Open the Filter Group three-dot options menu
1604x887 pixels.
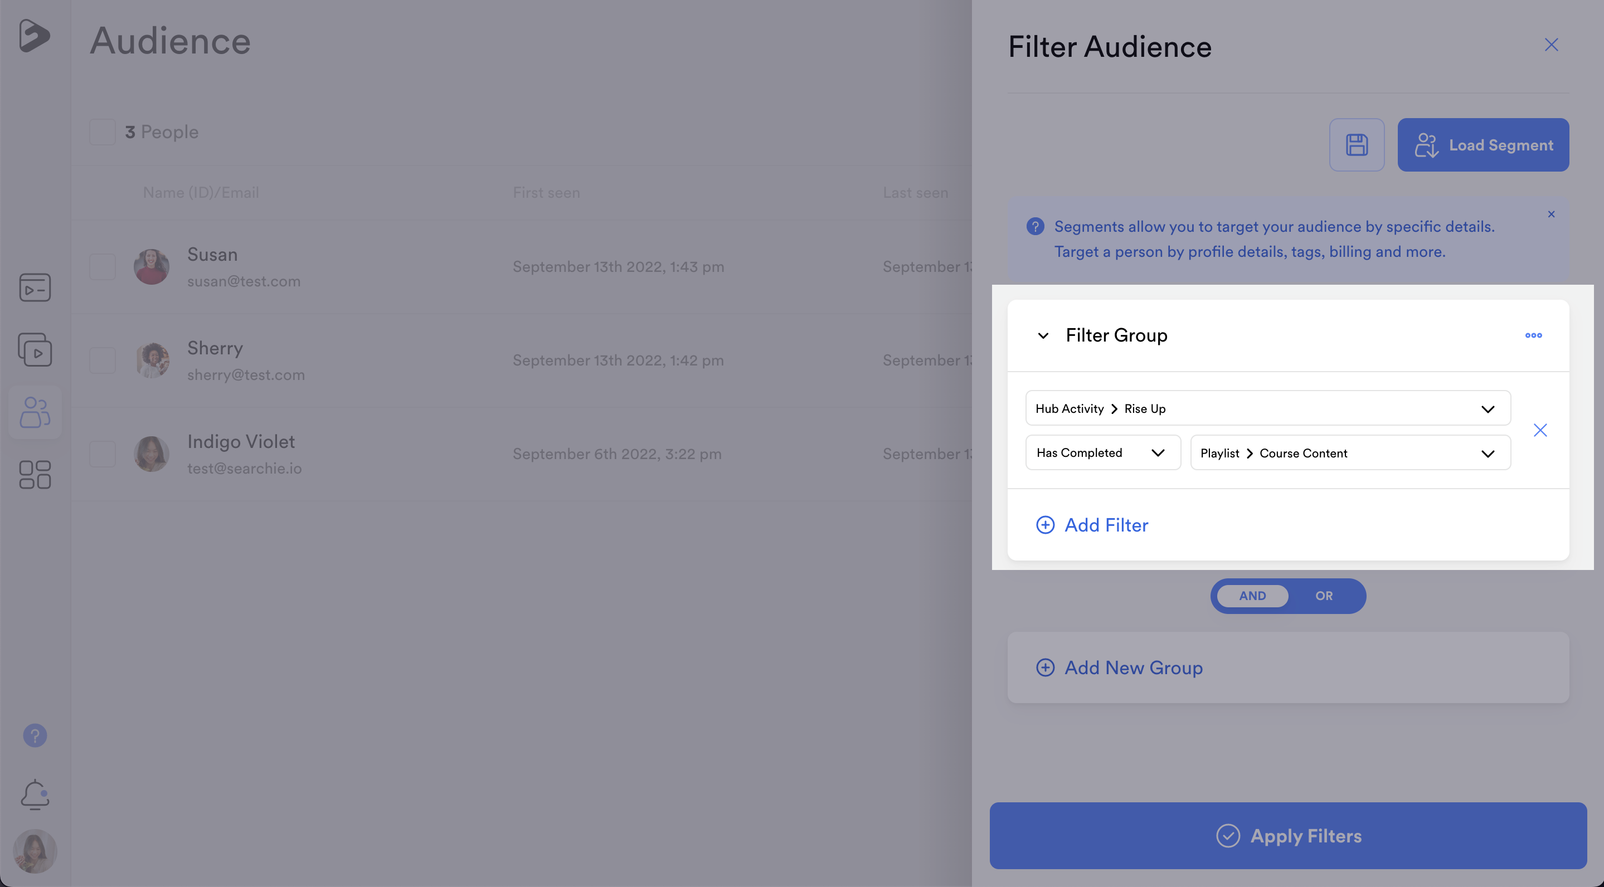[x=1533, y=335]
